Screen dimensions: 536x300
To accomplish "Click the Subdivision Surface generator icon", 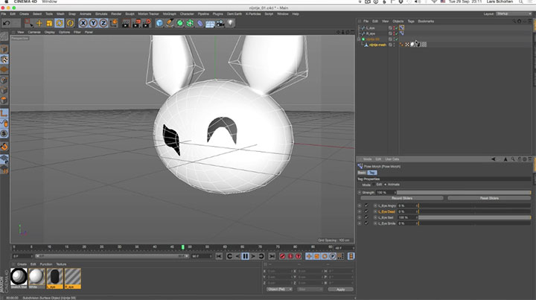I will (x=180, y=23).
